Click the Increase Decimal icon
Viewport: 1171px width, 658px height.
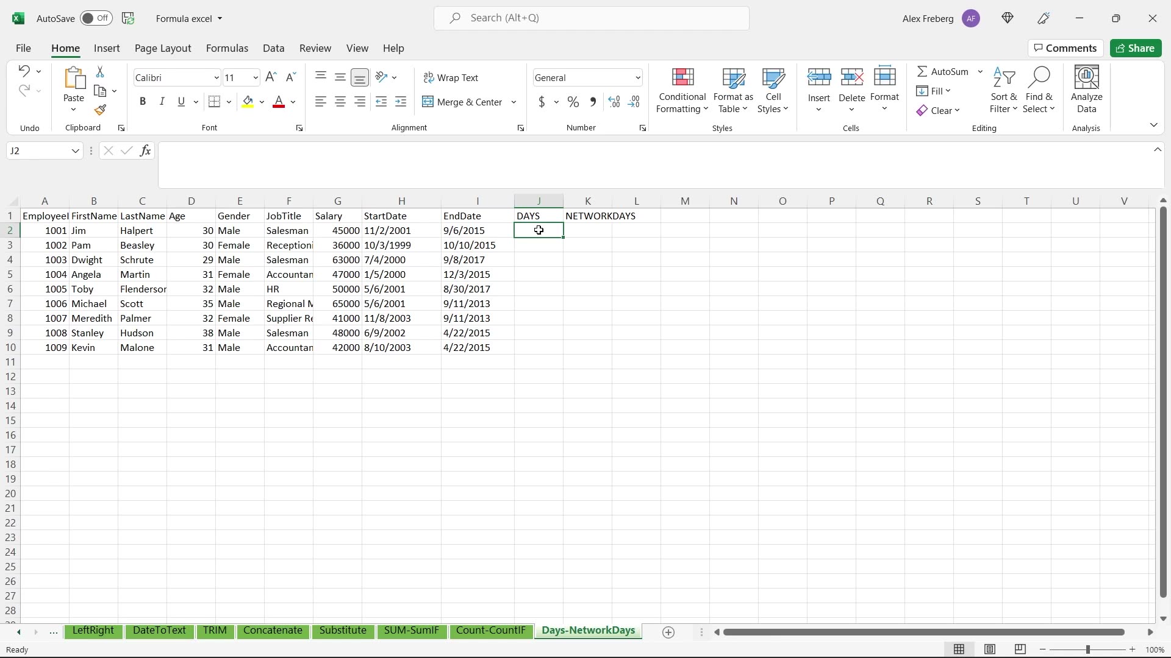point(613,102)
